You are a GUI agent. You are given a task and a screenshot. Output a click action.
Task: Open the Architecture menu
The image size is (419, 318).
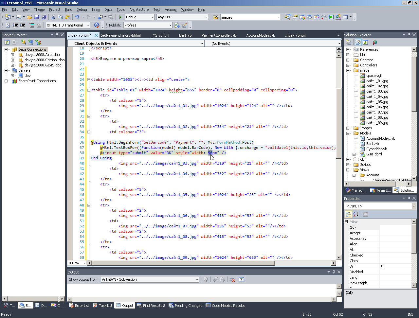(139, 9)
